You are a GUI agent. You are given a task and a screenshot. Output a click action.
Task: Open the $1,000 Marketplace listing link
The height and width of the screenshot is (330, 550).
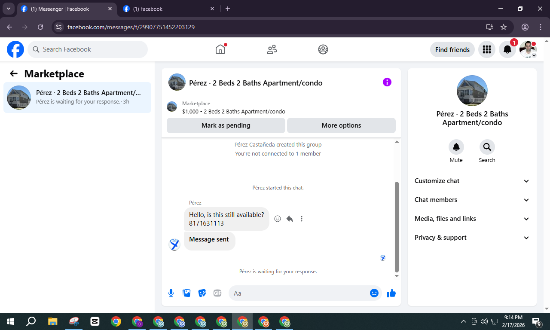[x=234, y=111]
